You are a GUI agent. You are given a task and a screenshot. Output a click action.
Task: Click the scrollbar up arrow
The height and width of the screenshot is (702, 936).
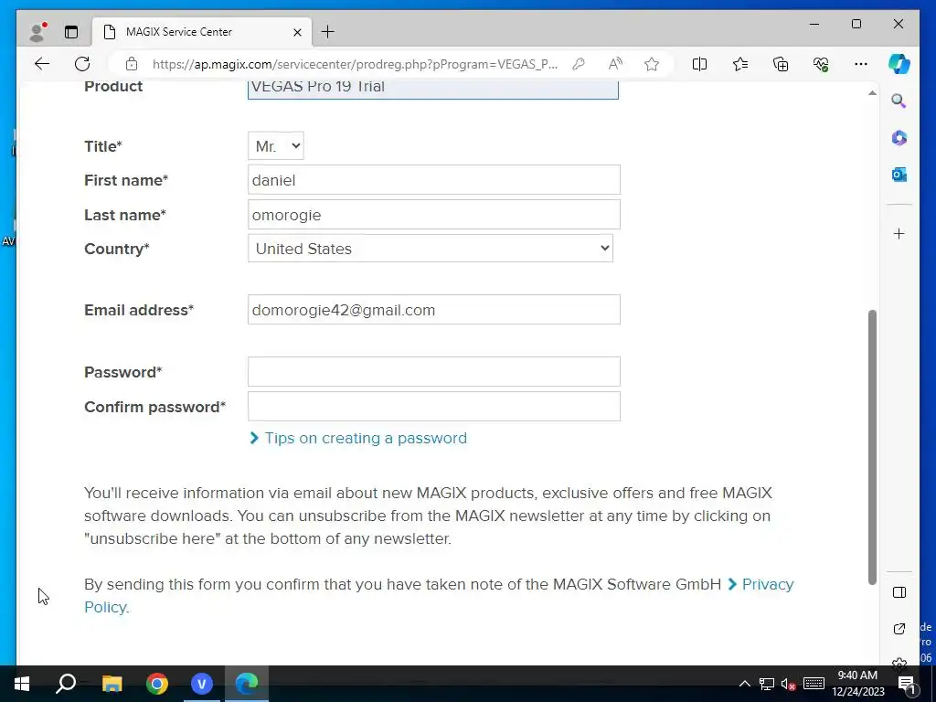point(872,93)
